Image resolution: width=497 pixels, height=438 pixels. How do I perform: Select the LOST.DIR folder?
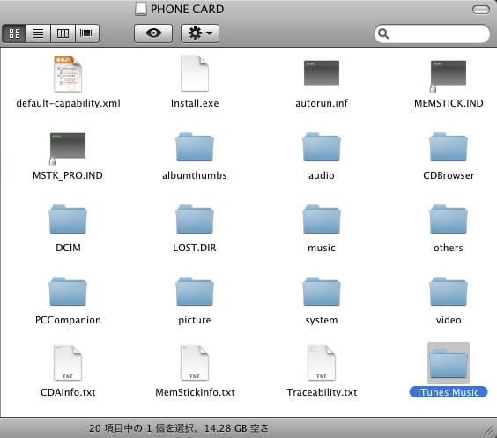coord(195,219)
